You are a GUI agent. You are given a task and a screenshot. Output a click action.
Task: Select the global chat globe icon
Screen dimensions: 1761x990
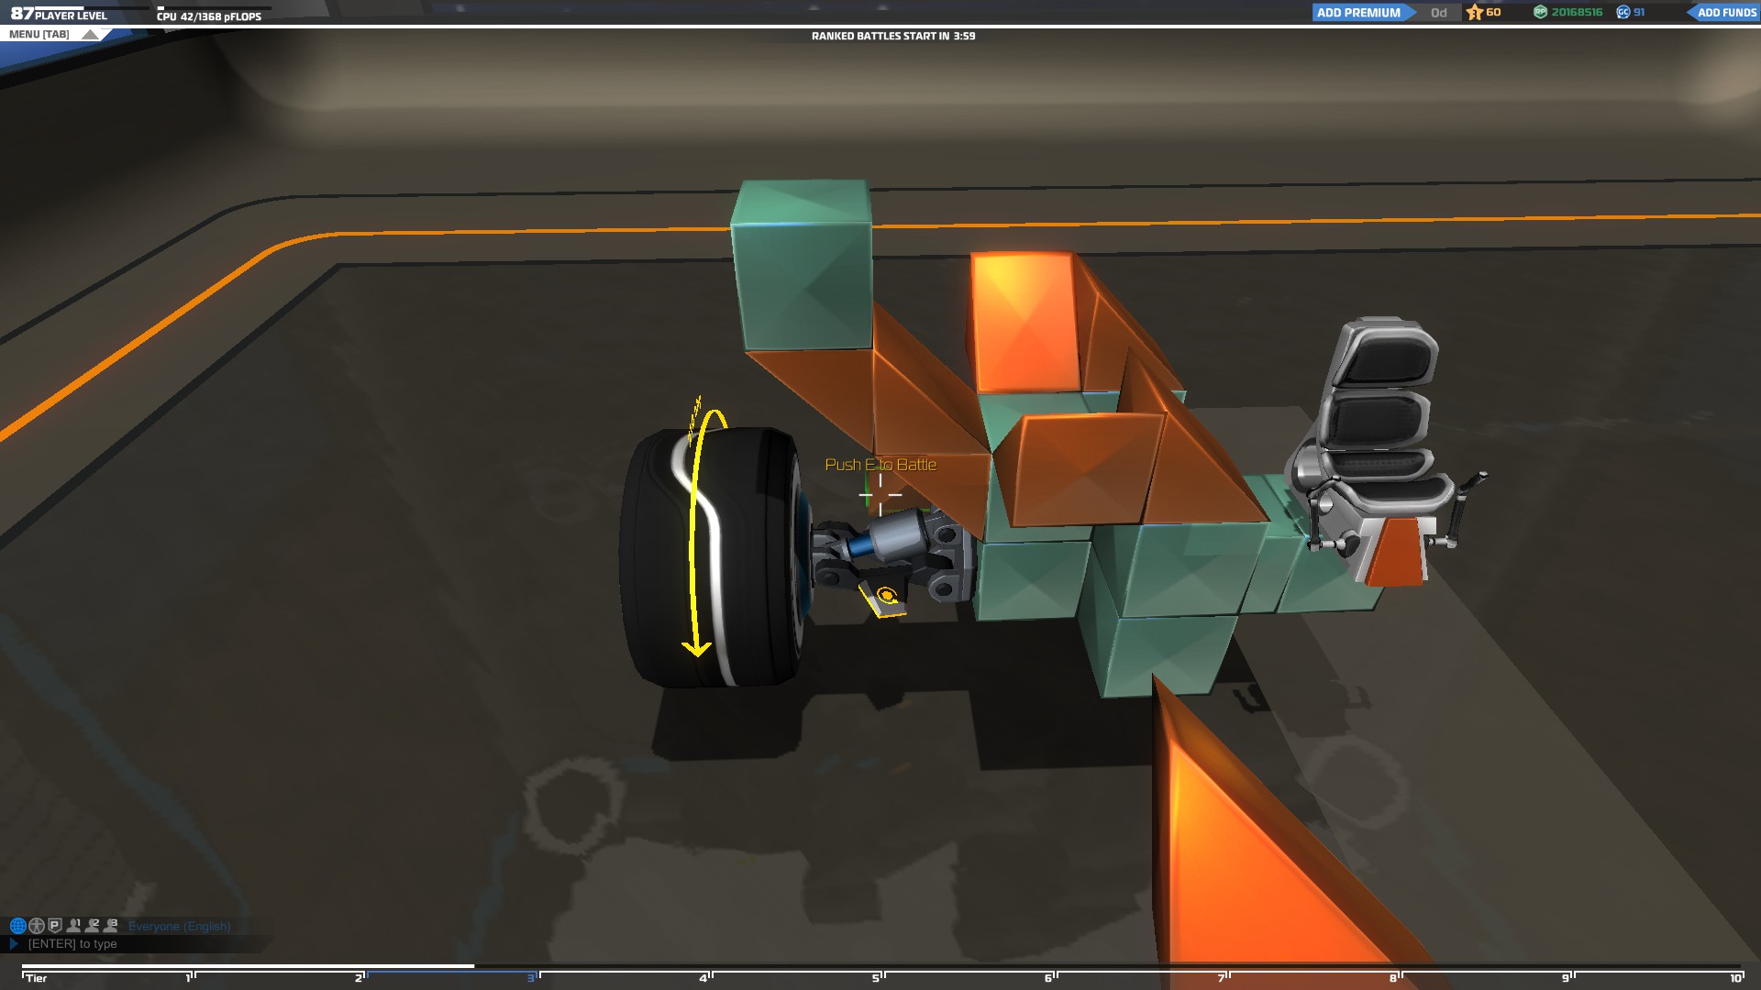point(17,926)
